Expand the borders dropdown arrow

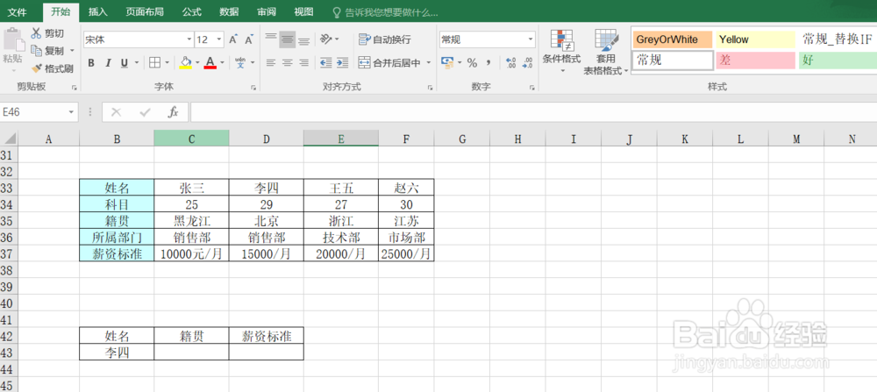(168, 62)
